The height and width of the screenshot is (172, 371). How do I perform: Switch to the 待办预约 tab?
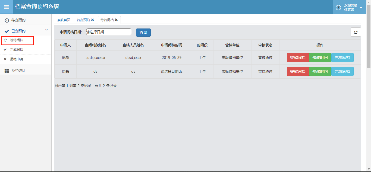(83, 20)
